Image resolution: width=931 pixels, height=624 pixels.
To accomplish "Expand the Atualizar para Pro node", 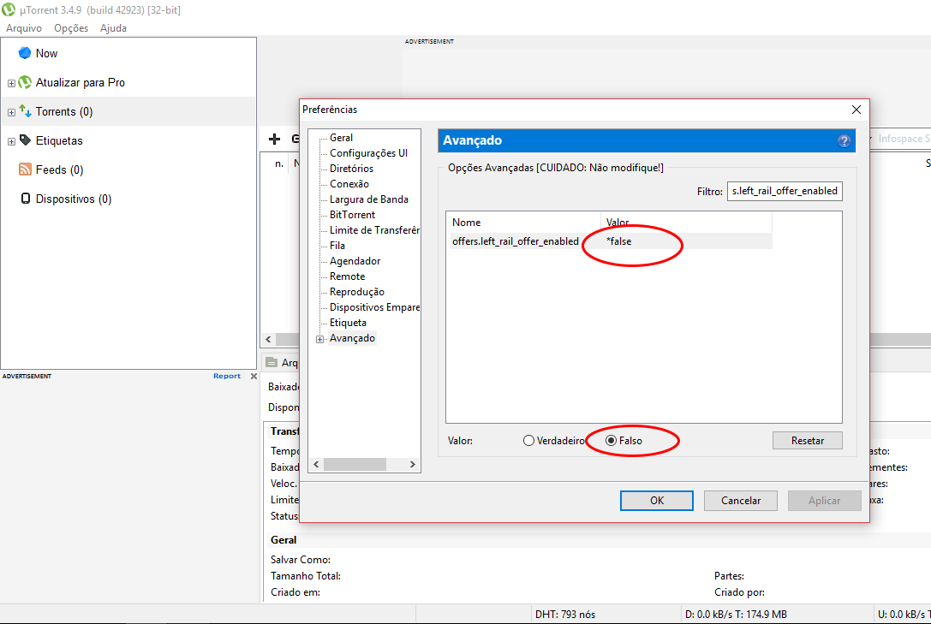I will pyautogui.click(x=11, y=83).
